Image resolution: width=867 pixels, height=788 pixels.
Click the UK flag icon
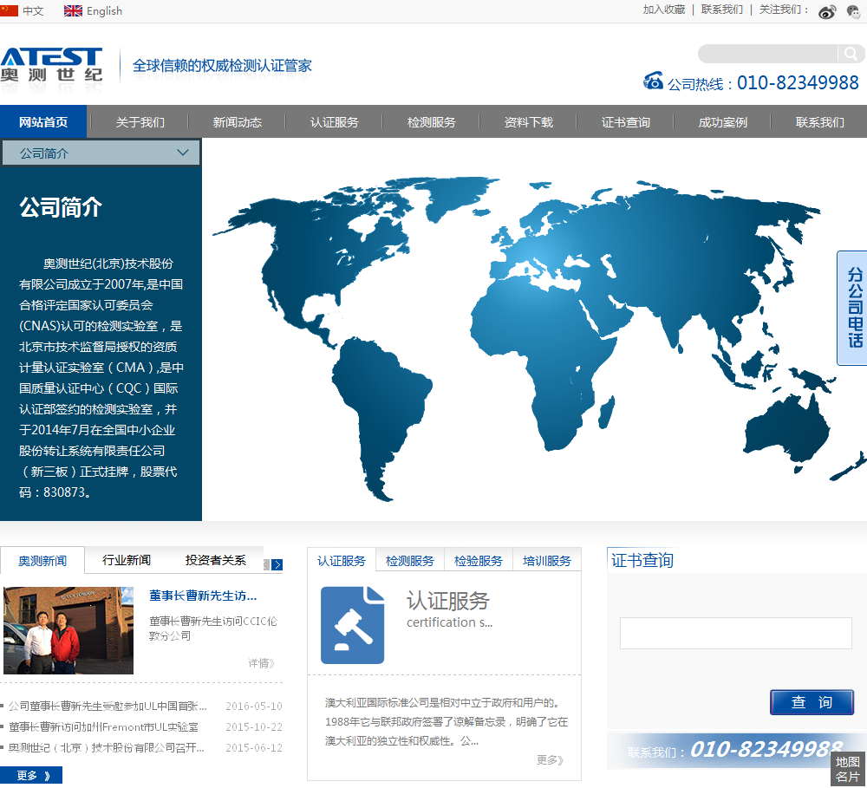point(73,10)
